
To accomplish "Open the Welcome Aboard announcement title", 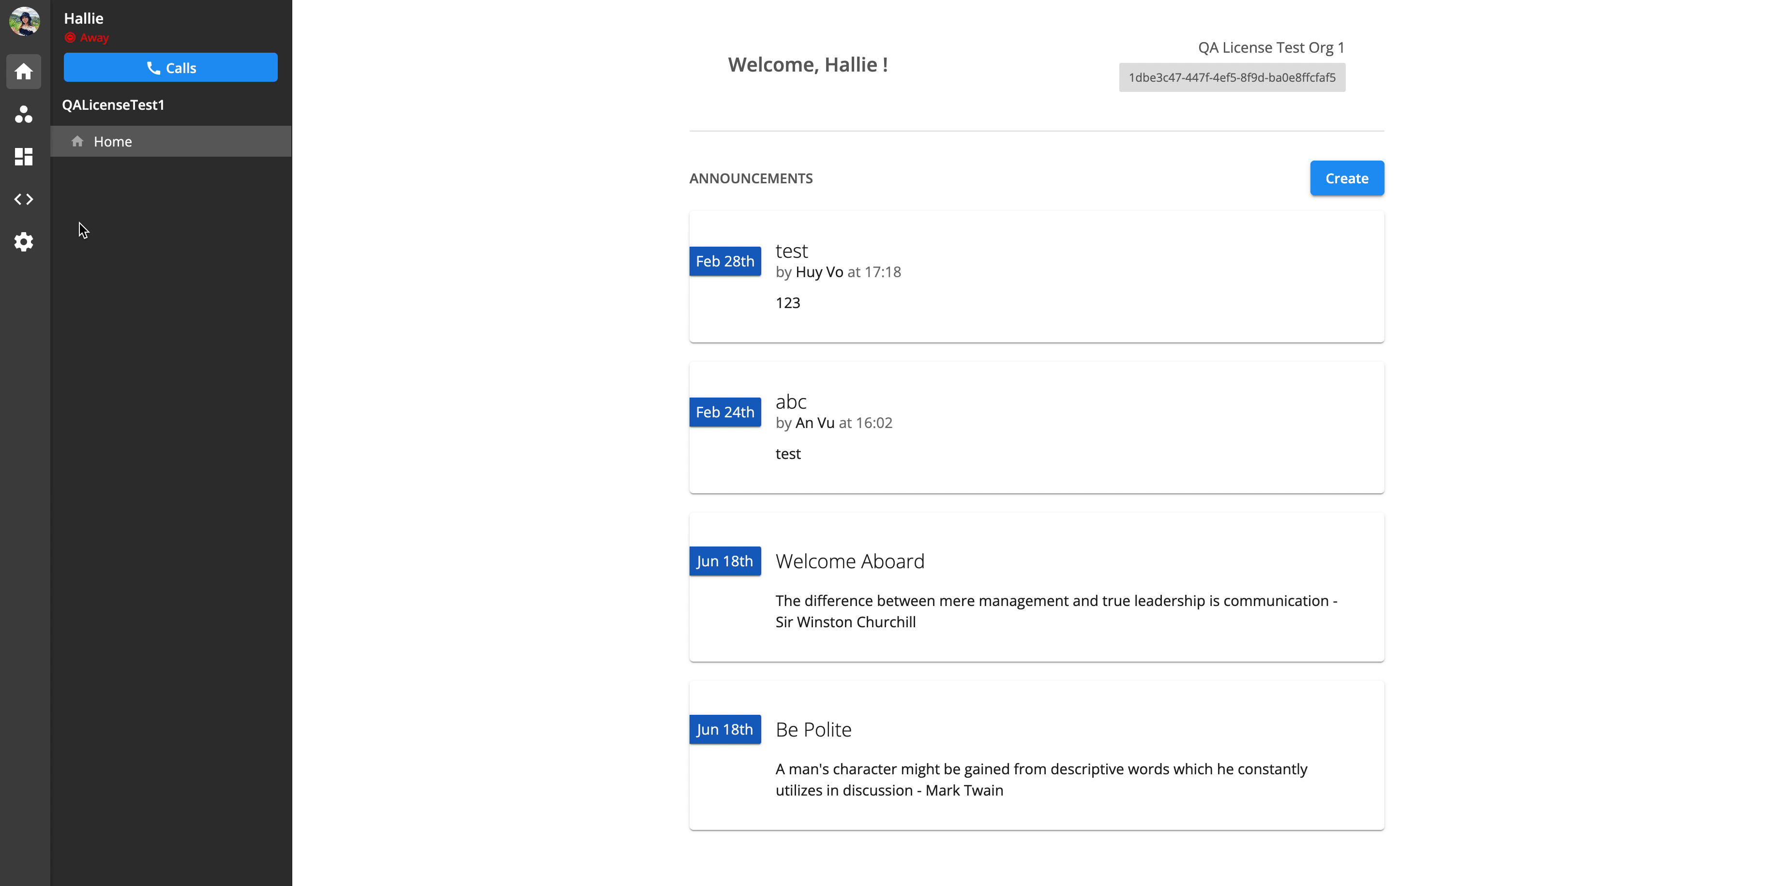I will 850,561.
